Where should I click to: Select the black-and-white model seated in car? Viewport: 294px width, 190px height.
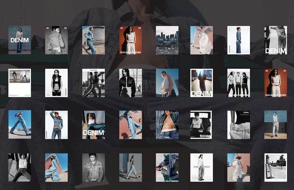pos(201,125)
